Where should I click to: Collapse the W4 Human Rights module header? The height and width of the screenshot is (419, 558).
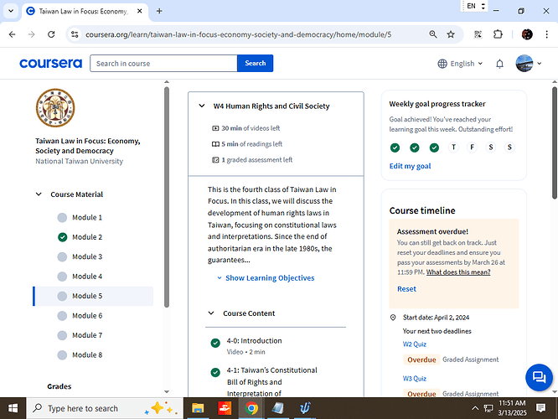(x=202, y=106)
